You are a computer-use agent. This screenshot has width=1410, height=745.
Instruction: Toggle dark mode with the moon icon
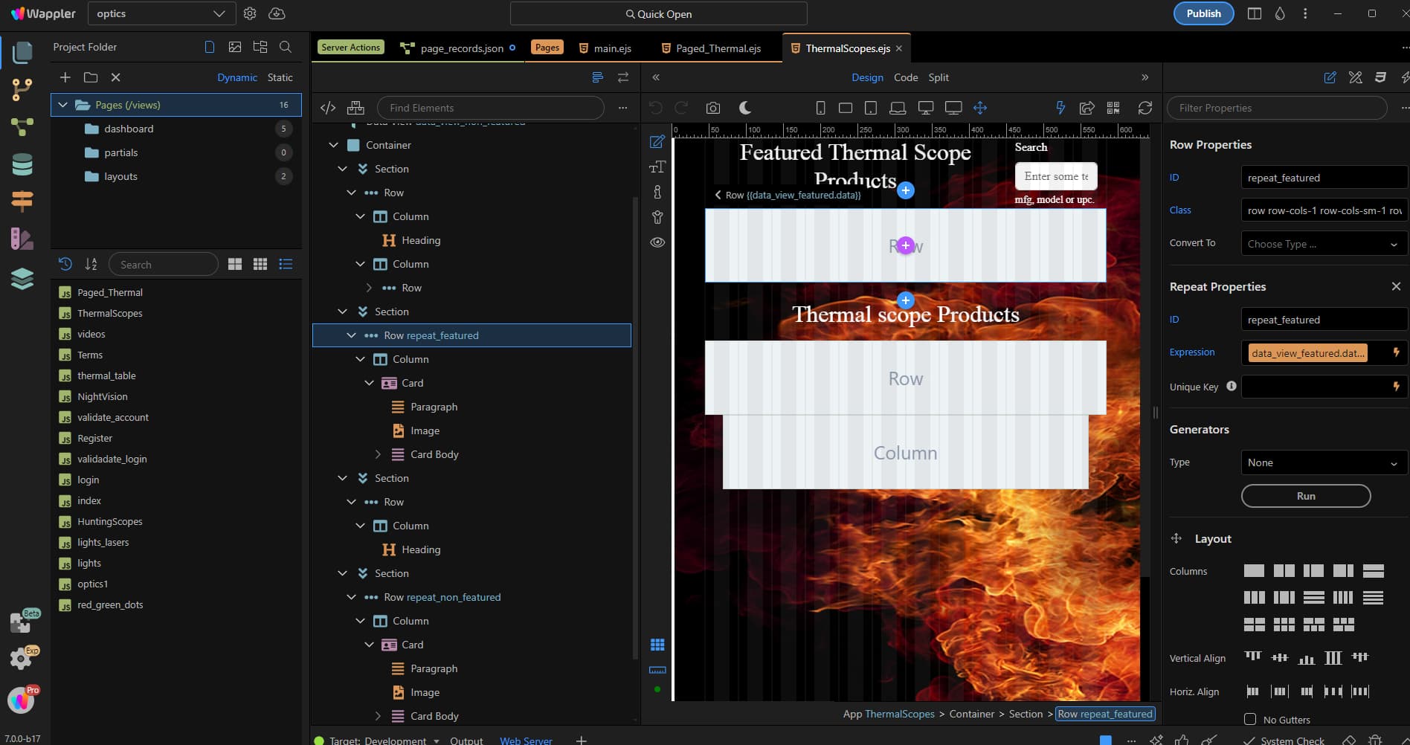[x=744, y=108]
